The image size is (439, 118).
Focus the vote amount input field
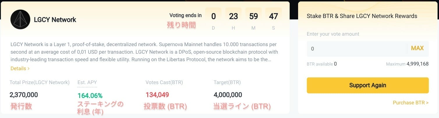pos(357,49)
